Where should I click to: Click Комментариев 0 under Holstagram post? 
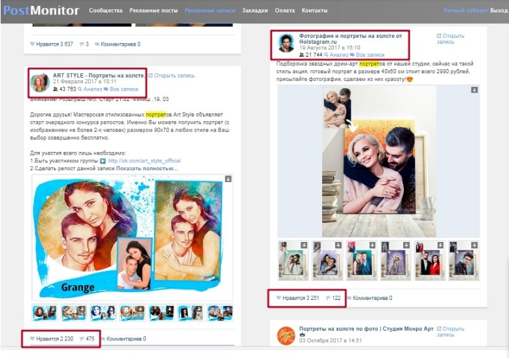tap(370, 298)
